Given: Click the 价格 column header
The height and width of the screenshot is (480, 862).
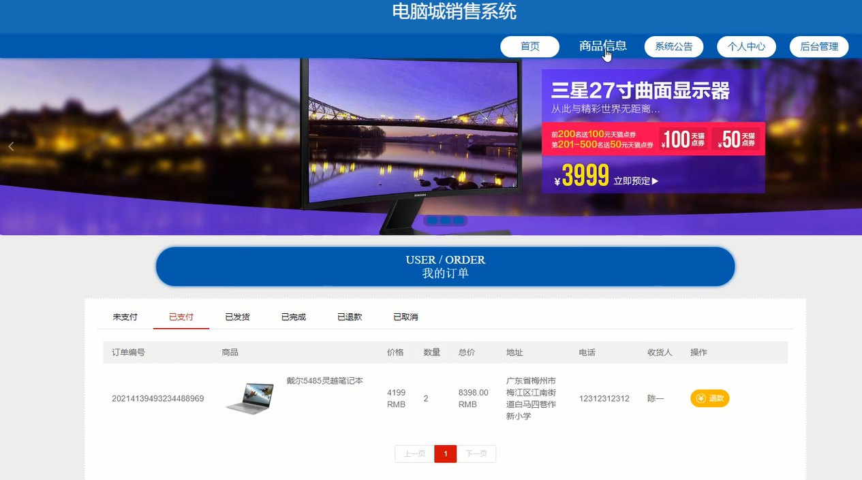Looking at the screenshot, I should pos(395,352).
